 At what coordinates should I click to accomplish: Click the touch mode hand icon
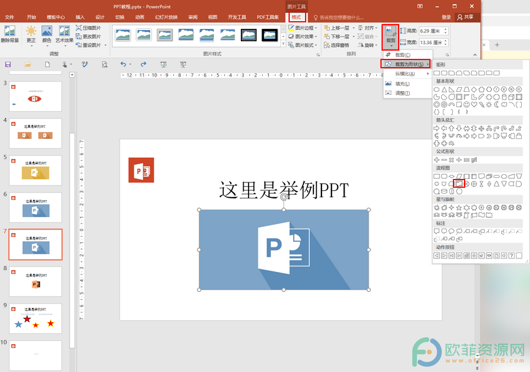pyautogui.click(x=65, y=64)
